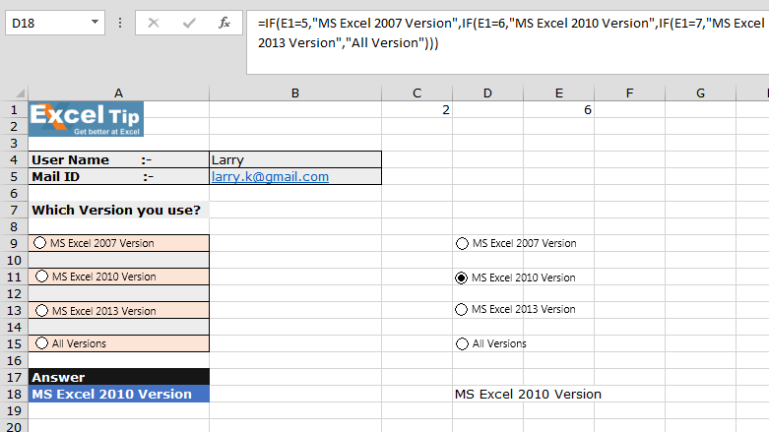This screenshot has height=432, width=769.
Task: Click the Which Version you use? cell
Action: pyautogui.click(x=119, y=210)
